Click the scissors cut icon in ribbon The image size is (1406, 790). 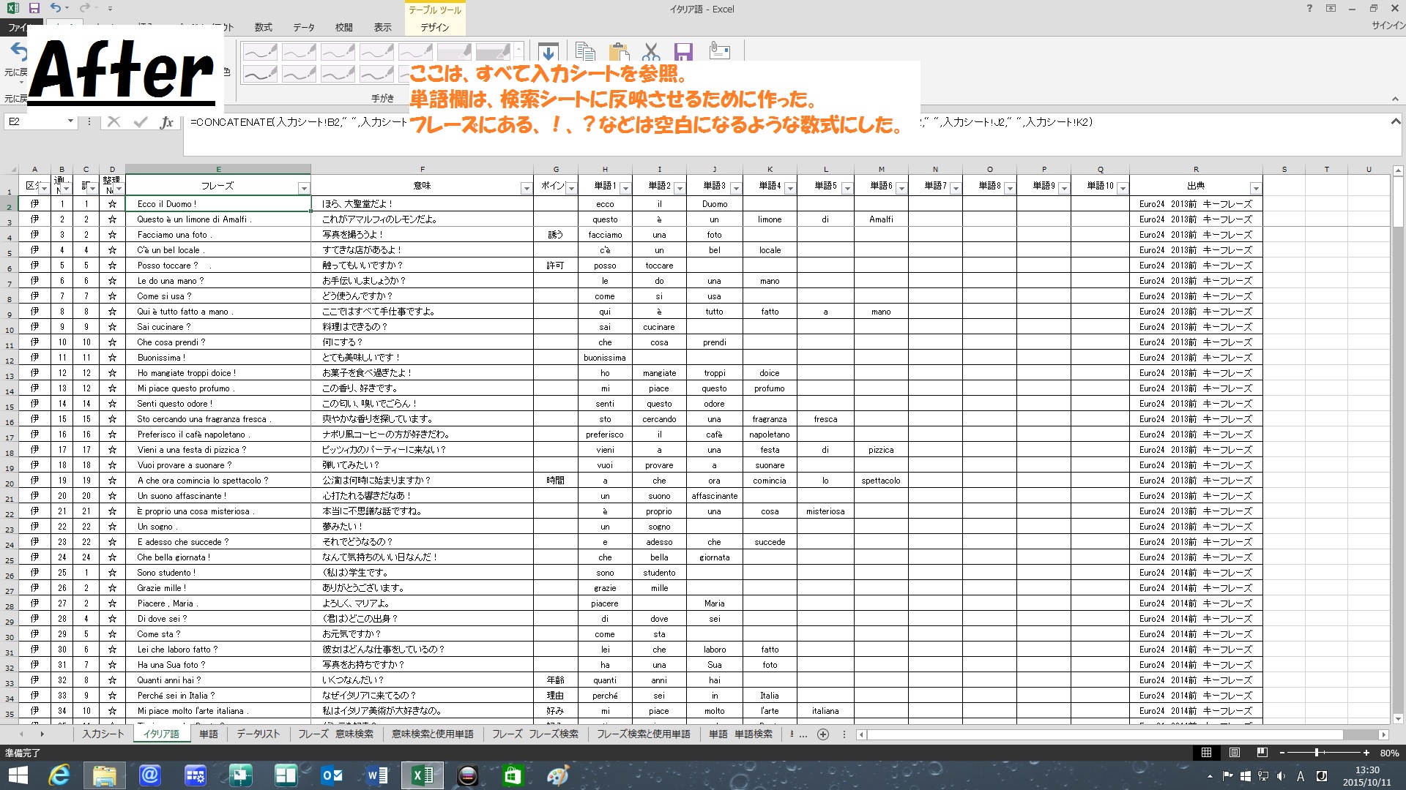pyautogui.click(x=650, y=52)
